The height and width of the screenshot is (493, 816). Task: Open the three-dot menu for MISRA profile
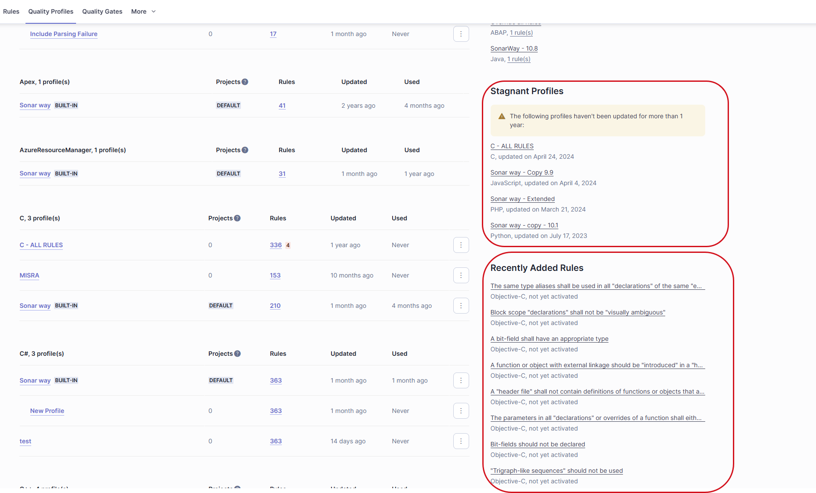pos(461,275)
